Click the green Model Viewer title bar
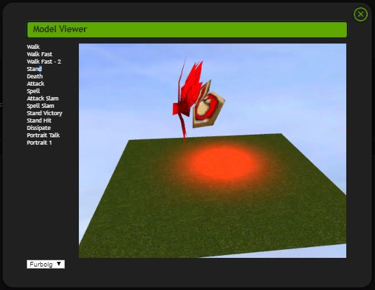 click(187, 29)
